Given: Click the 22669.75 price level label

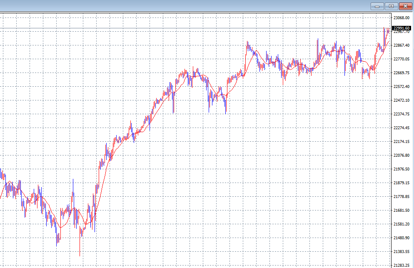Looking at the screenshot, I should pyautogui.click(x=402, y=73).
